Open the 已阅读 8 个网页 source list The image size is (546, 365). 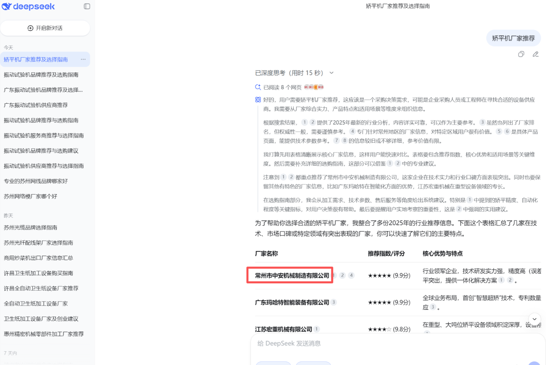282,87
